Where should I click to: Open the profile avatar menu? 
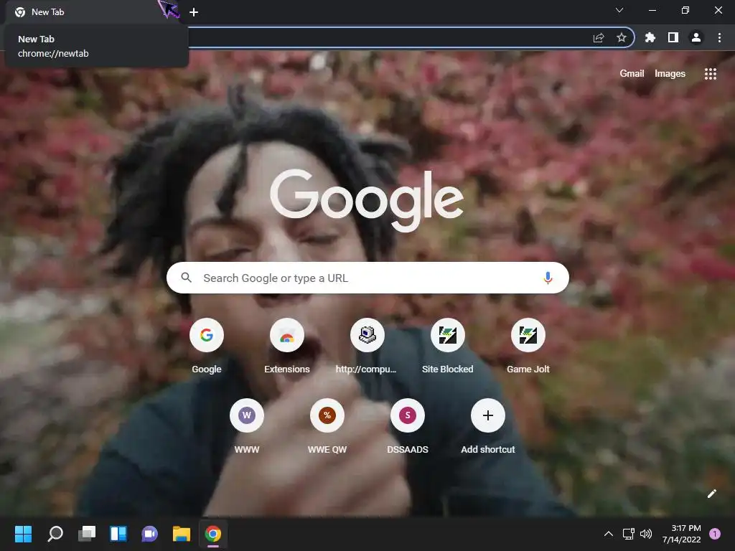696,38
